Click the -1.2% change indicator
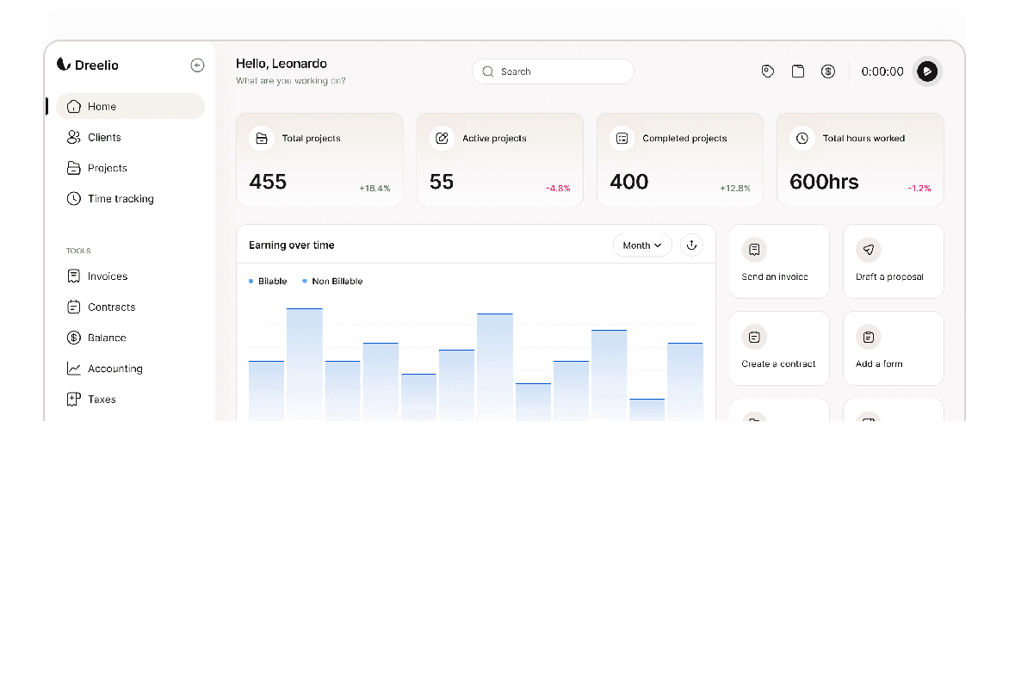The width and height of the screenshot is (1009, 689). click(x=919, y=188)
